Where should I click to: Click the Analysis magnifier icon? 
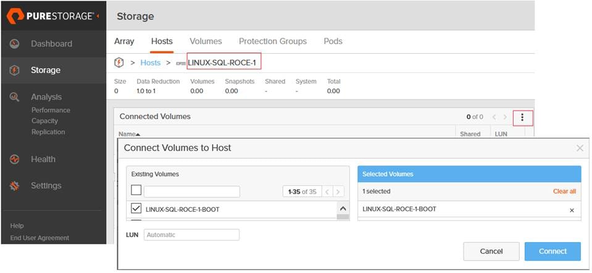[x=14, y=97]
